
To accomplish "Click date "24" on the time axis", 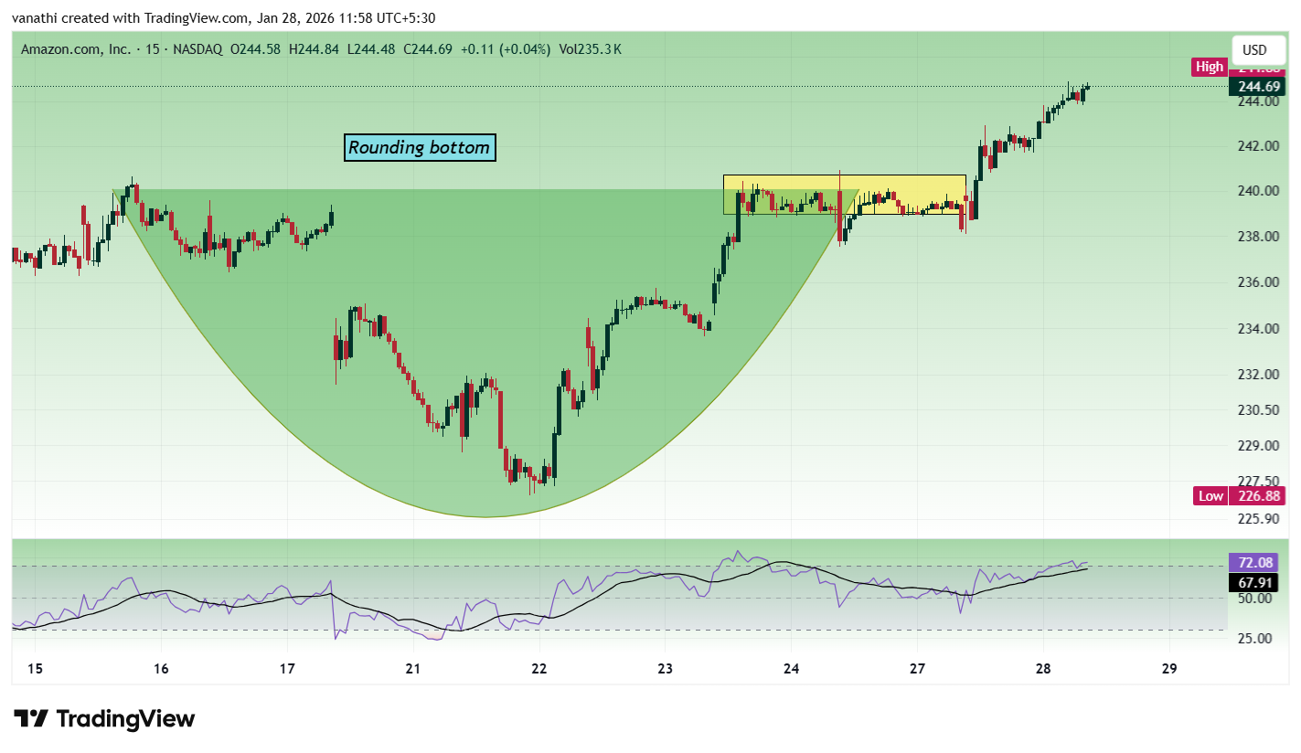I will tap(791, 668).
